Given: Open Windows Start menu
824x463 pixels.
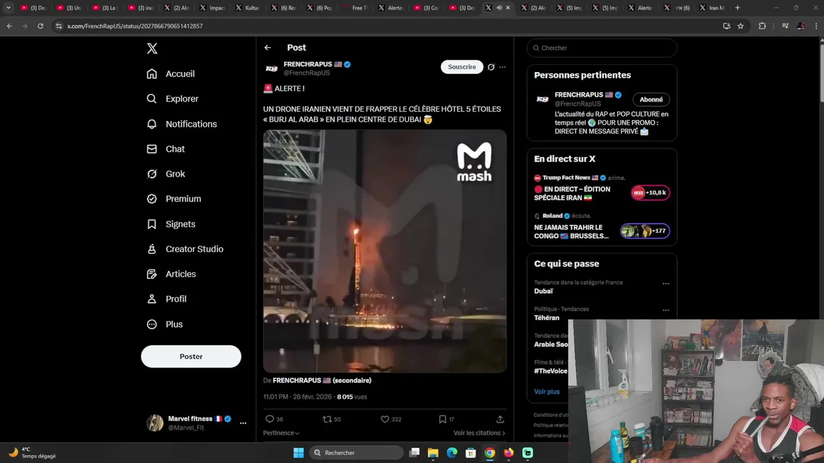Looking at the screenshot, I should [x=299, y=453].
